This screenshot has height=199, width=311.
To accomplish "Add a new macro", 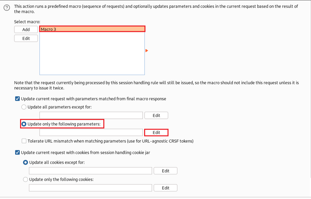I will point(26,30).
